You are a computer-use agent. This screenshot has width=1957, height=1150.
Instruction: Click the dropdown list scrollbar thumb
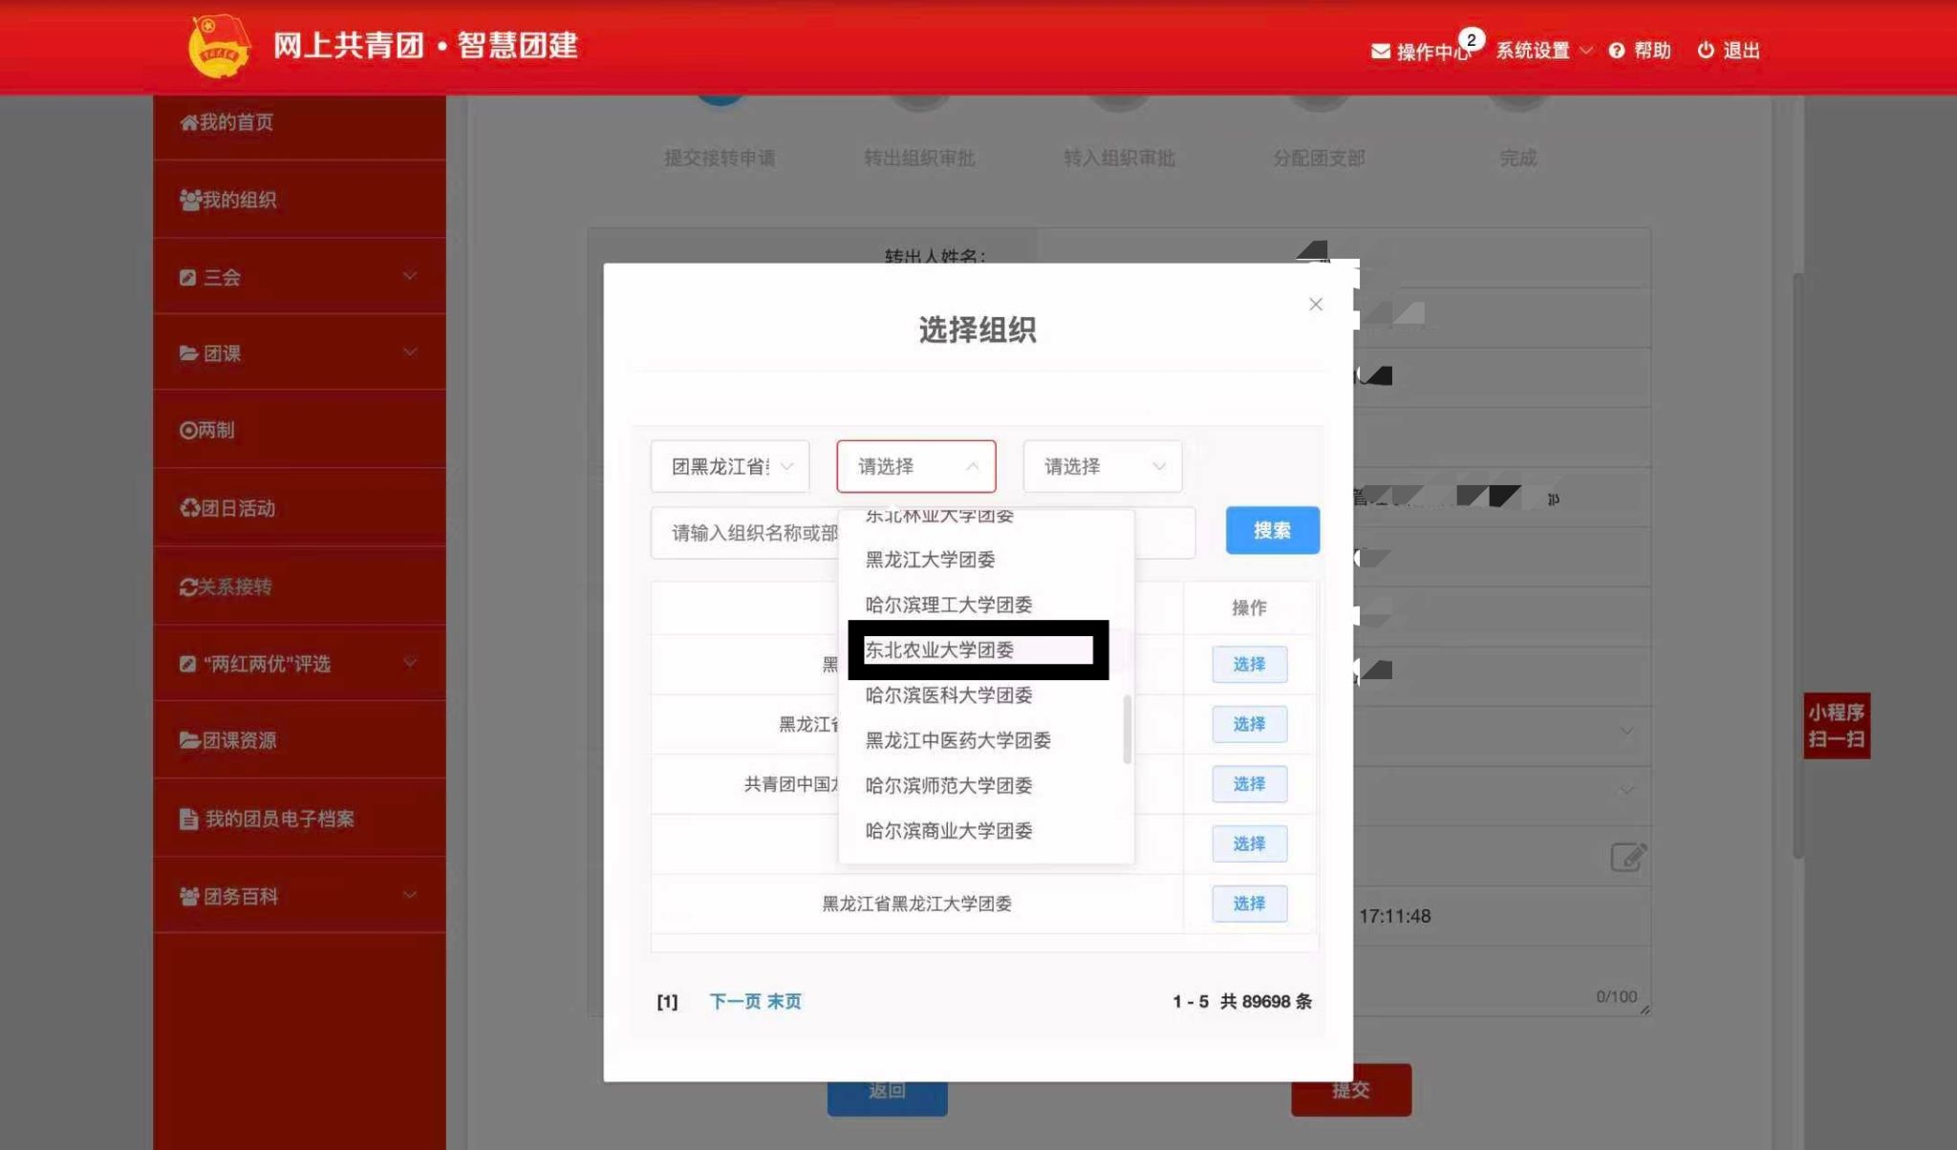(x=1128, y=729)
